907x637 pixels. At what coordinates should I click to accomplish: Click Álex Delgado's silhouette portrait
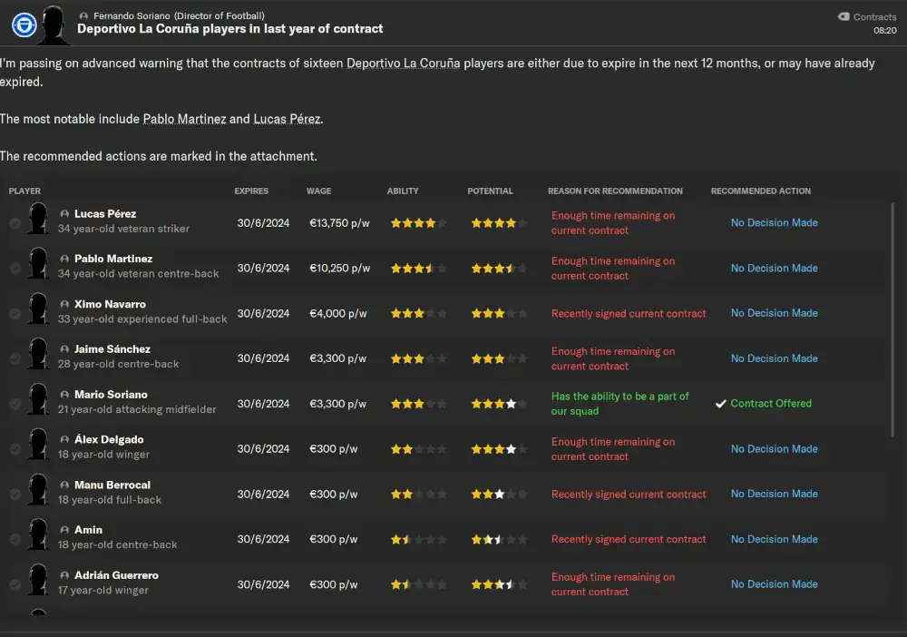tap(38, 444)
